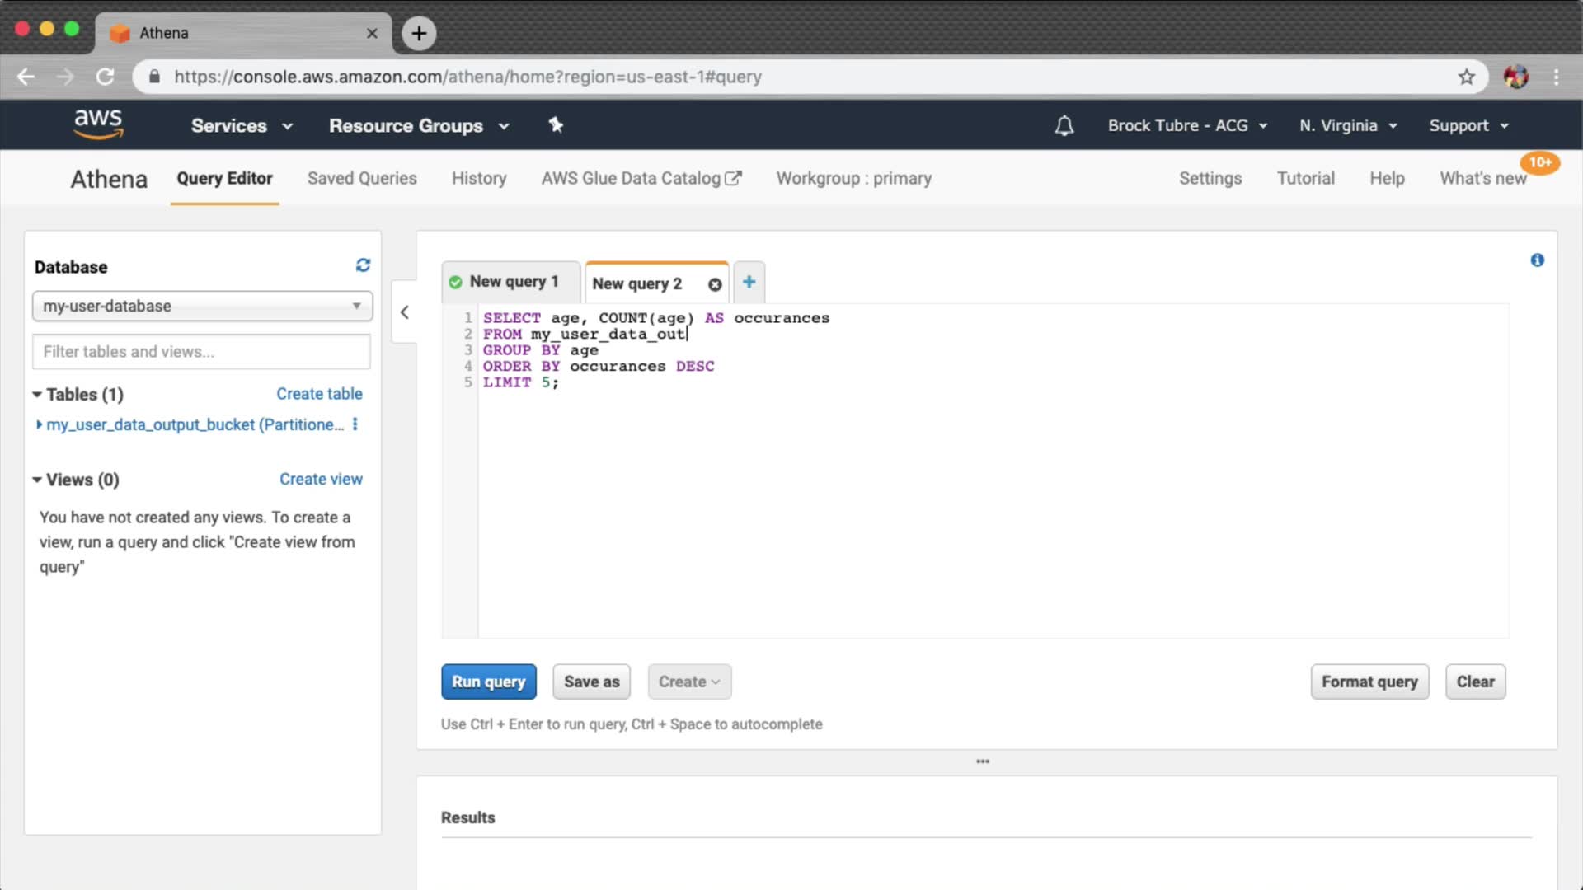Go to AWS home logo

click(98, 124)
